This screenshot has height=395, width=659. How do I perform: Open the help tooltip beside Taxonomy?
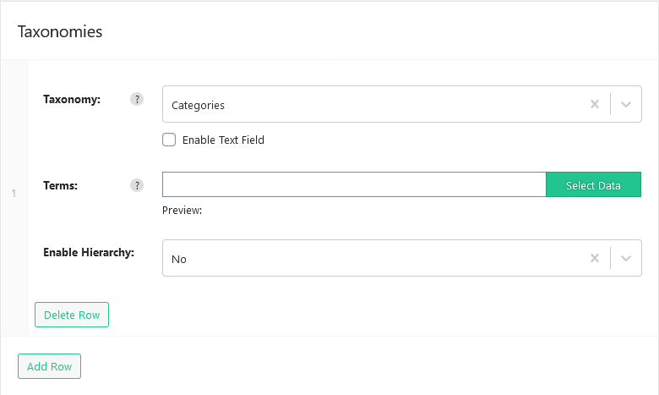(x=137, y=99)
